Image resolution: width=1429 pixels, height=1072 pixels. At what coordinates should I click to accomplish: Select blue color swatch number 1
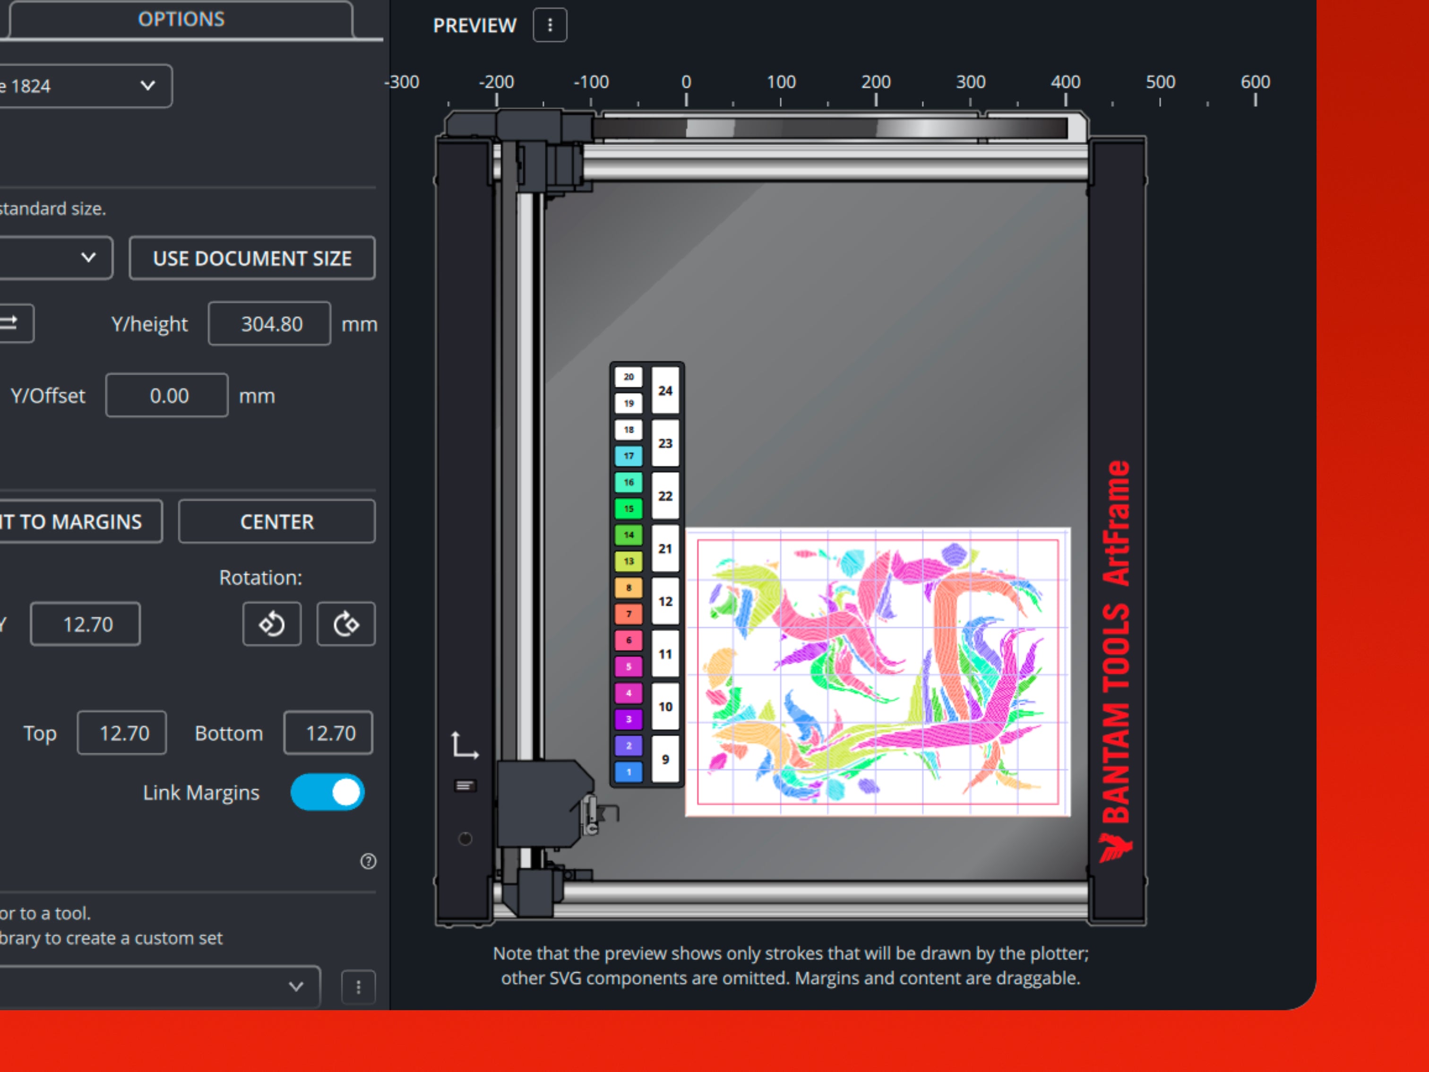tap(628, 772)
